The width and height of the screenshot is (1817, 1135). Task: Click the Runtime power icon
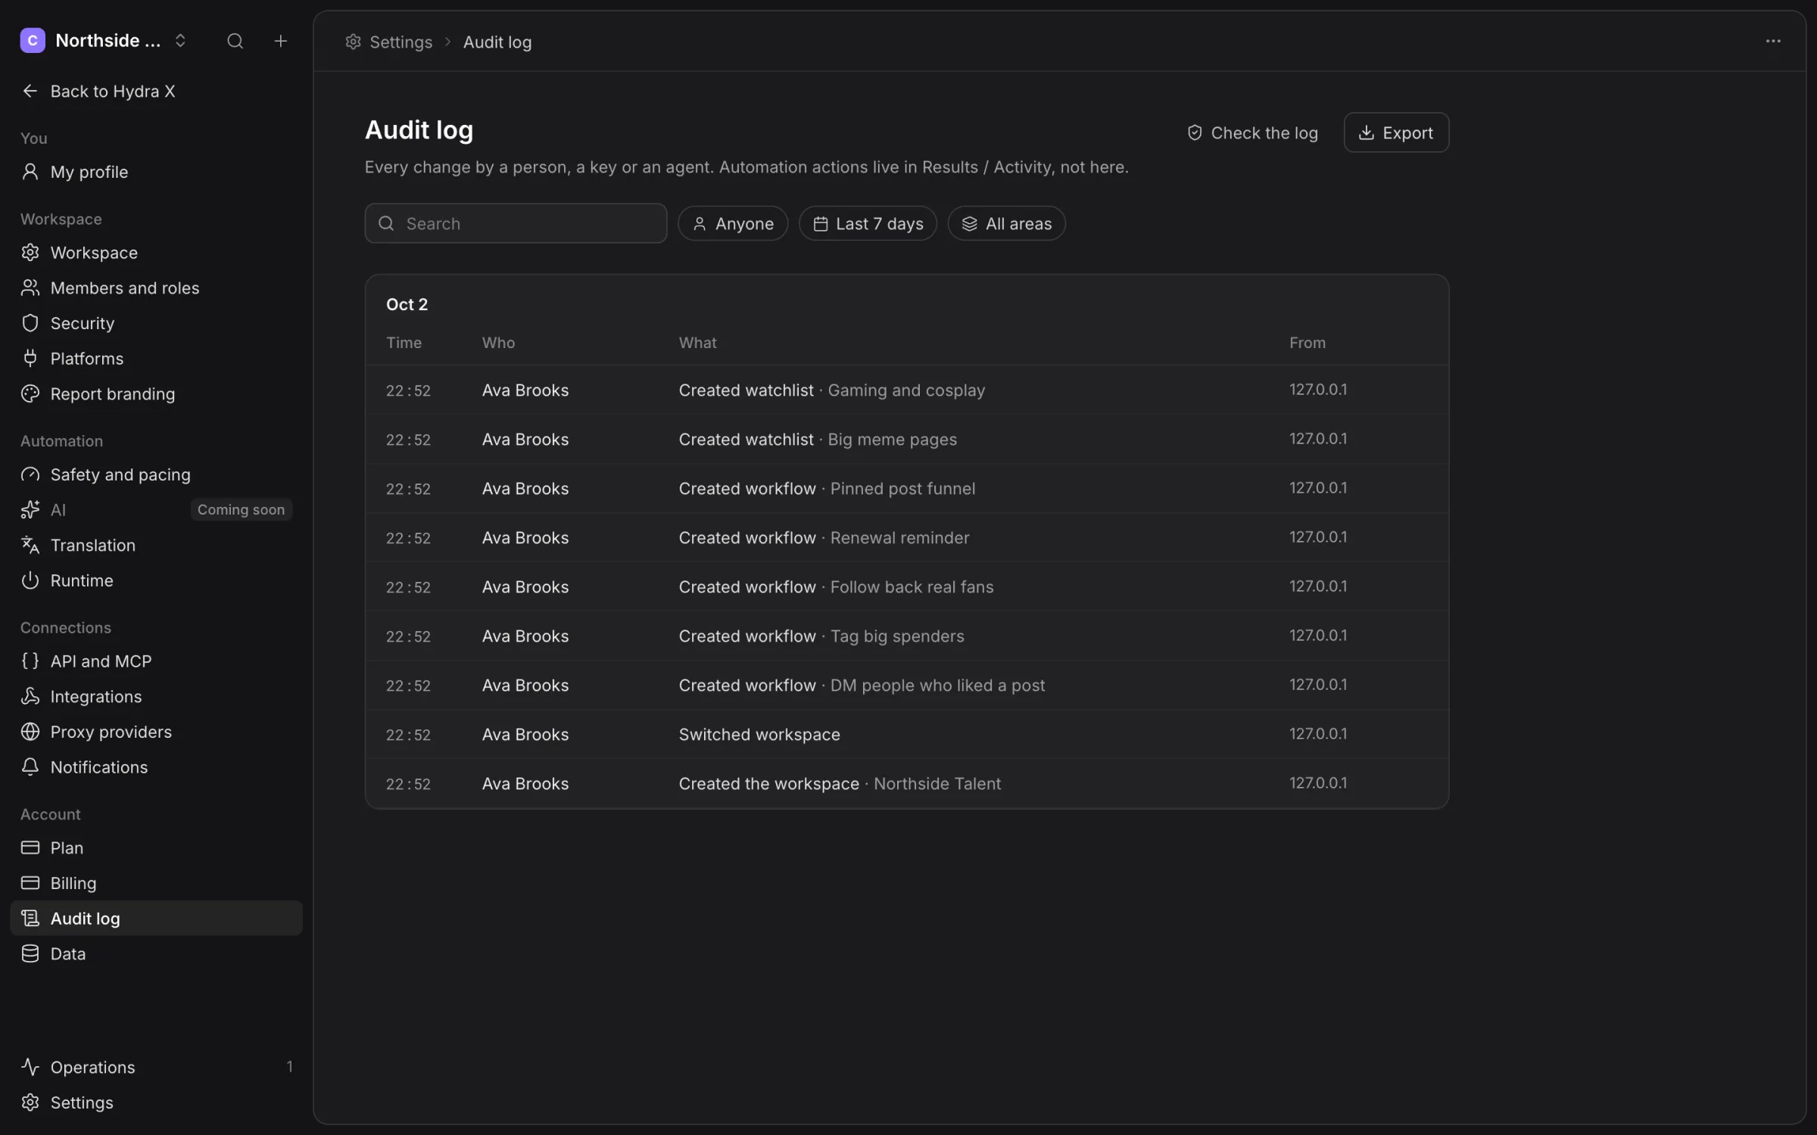pyautogui.click(x=30, y=580)
